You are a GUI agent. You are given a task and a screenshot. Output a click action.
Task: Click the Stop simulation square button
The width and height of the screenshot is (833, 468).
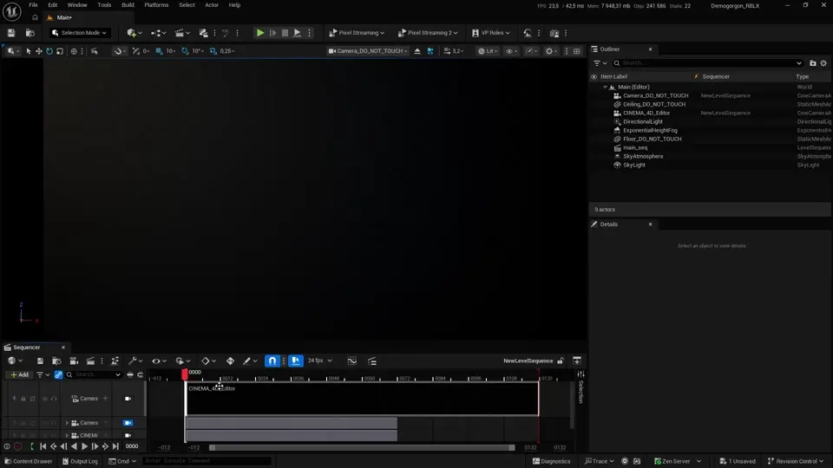285,33
